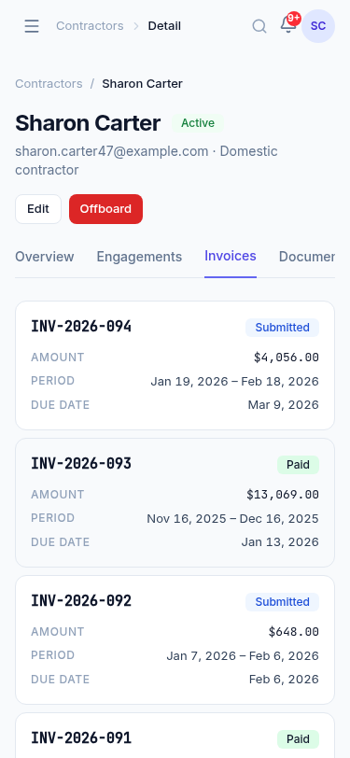This screenshot has width=350, height=758.
Task: Click the red Offboard button
Action: pos(105,209)
